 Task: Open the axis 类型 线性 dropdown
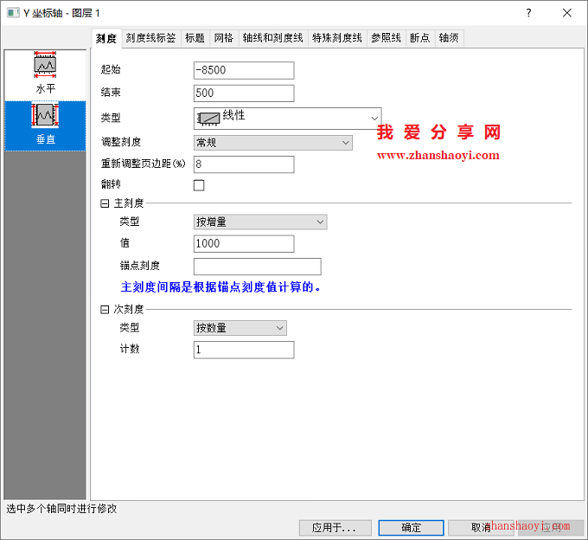(288, 119)
